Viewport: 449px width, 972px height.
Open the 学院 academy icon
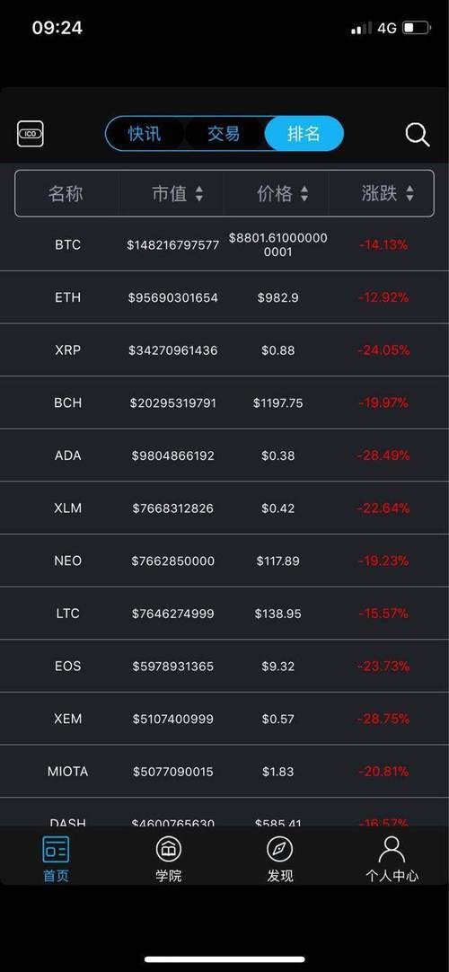(169, 849)
